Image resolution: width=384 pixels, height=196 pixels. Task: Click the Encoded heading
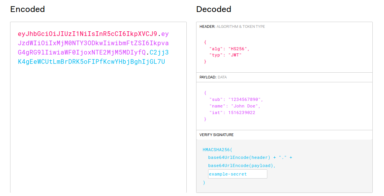28,9
